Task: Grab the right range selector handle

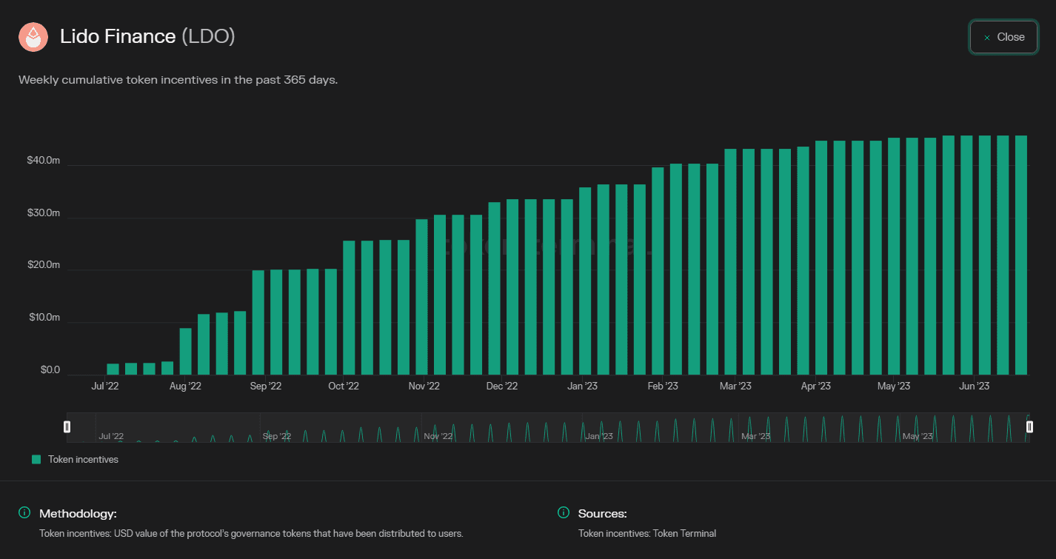Action: 1029,426
